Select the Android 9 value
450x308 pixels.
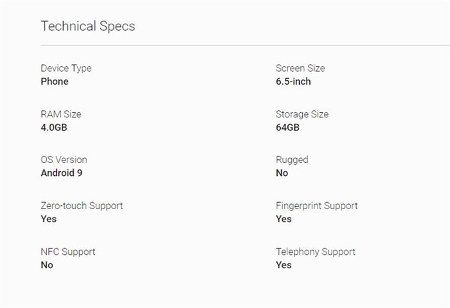[62, 173]
